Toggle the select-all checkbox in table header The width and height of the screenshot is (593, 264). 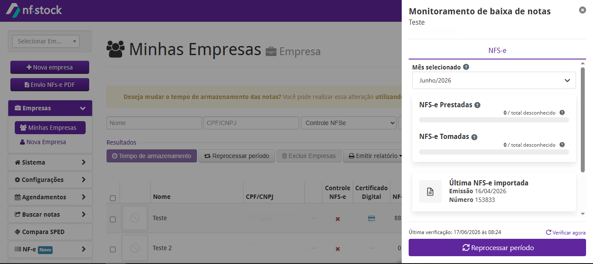point(113,198)
